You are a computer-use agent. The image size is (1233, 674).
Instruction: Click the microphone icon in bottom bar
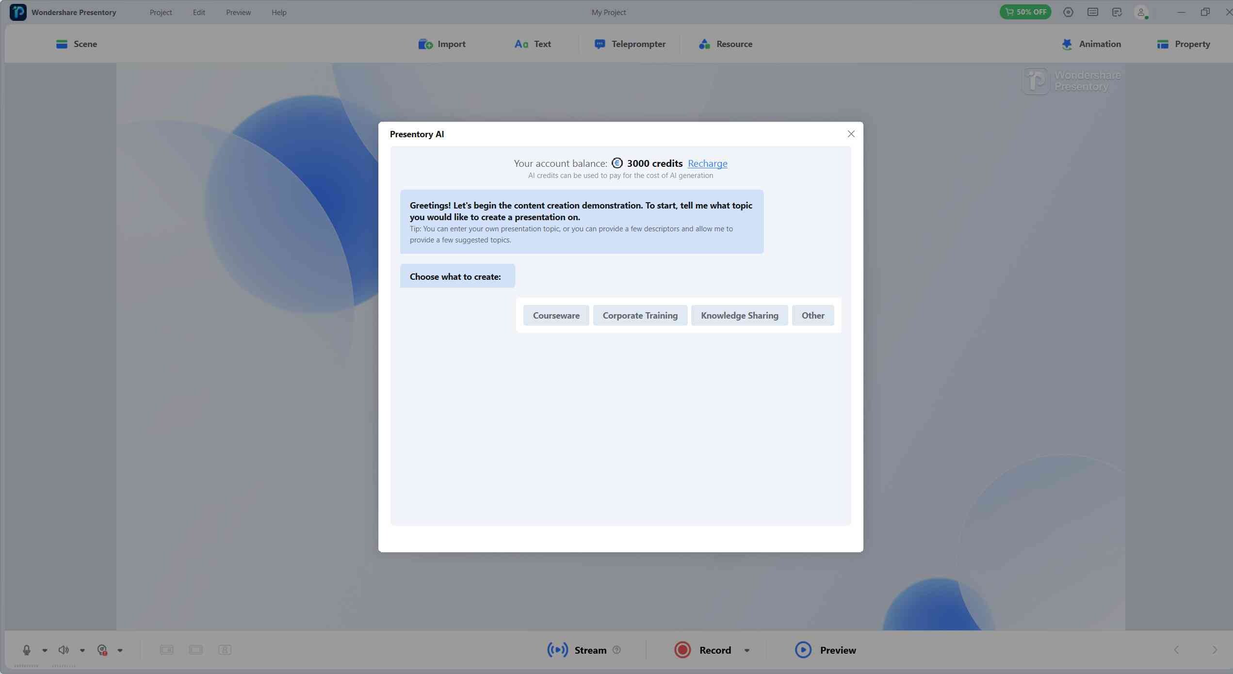pos(27,650)
